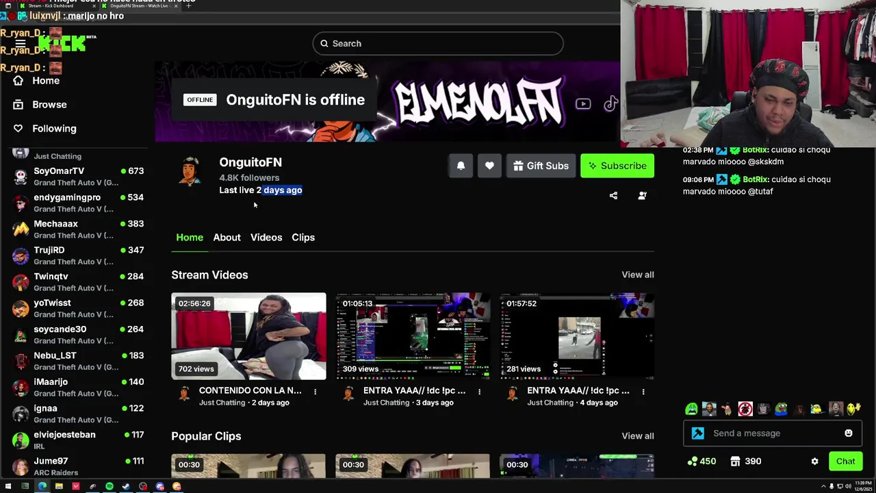
Task: Open the CONTENIDO CON LA N... video title
Action: [x=250, y=390]
